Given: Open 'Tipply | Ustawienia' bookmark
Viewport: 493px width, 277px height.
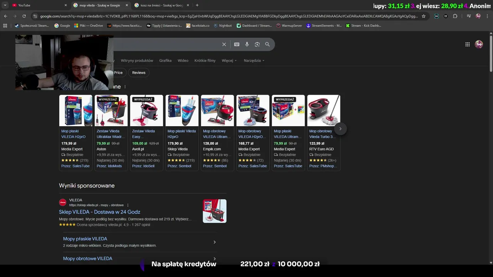Looking at the screenshot, I should 164,25.
